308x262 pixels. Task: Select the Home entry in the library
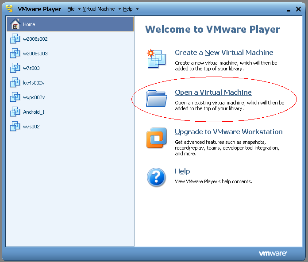click(70, 24)
